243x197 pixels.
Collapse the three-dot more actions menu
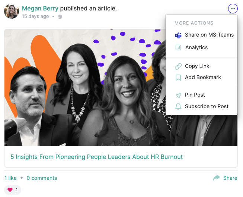pyautogui.click(x=233, y=9)
